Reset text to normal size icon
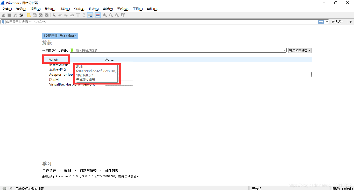This screenshot has width=354, height=190. [117, 15]
